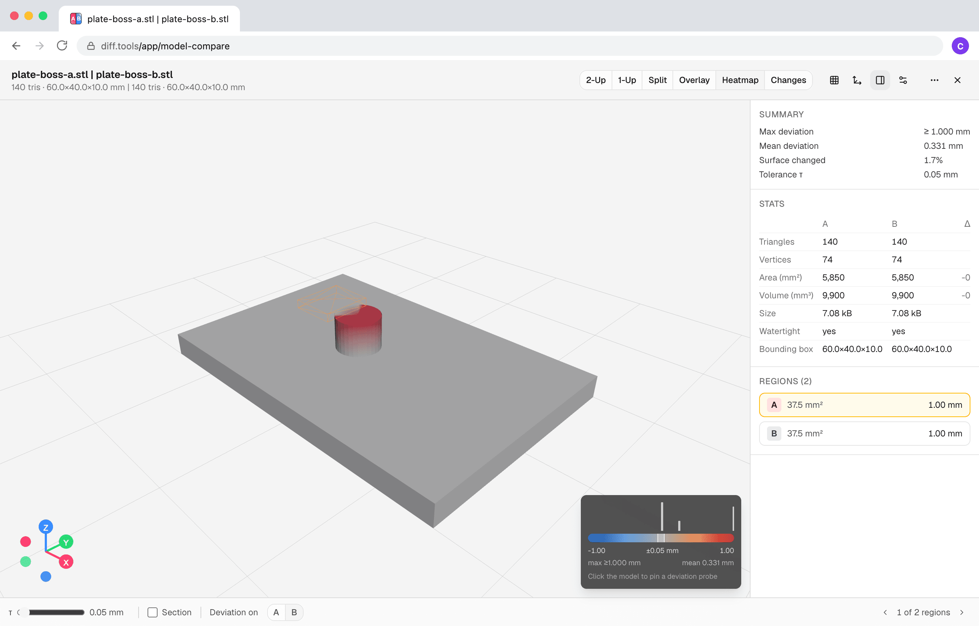
Task: Click the red boss cylinder on model
Action: pyautogui.click(x=358, y=331)
